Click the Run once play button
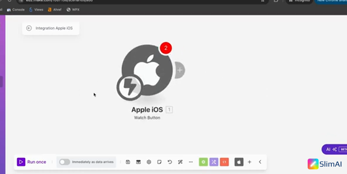347x174 pixels. [x=21, y=162]
